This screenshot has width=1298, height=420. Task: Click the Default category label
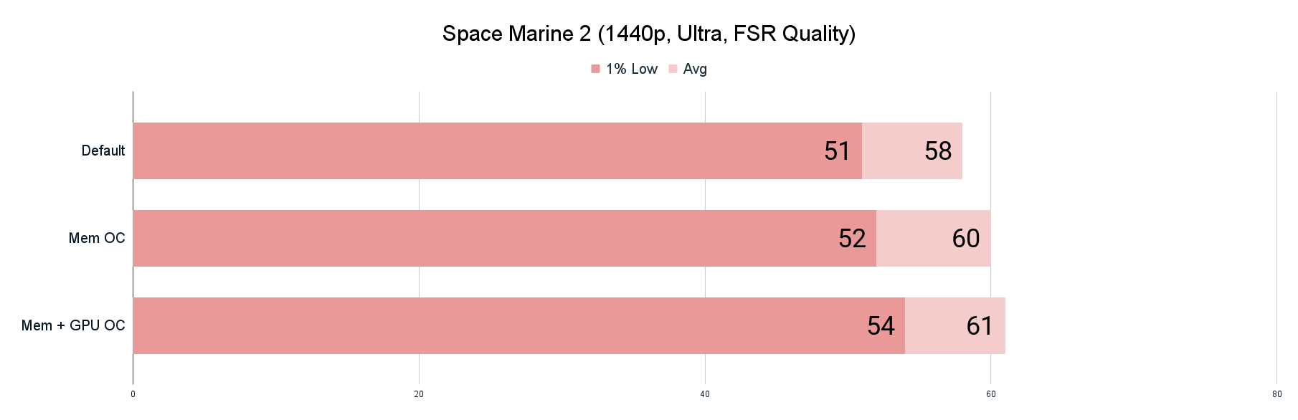coord(103,151)
